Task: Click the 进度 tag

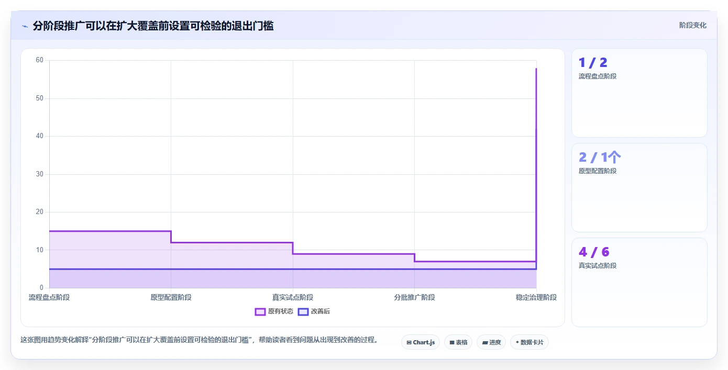Action: [491, 342]
